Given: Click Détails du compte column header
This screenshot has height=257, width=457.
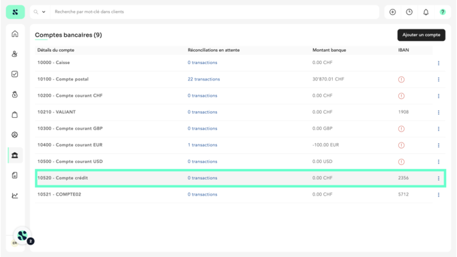Looking at the screenshot, I should click(56, 50).
